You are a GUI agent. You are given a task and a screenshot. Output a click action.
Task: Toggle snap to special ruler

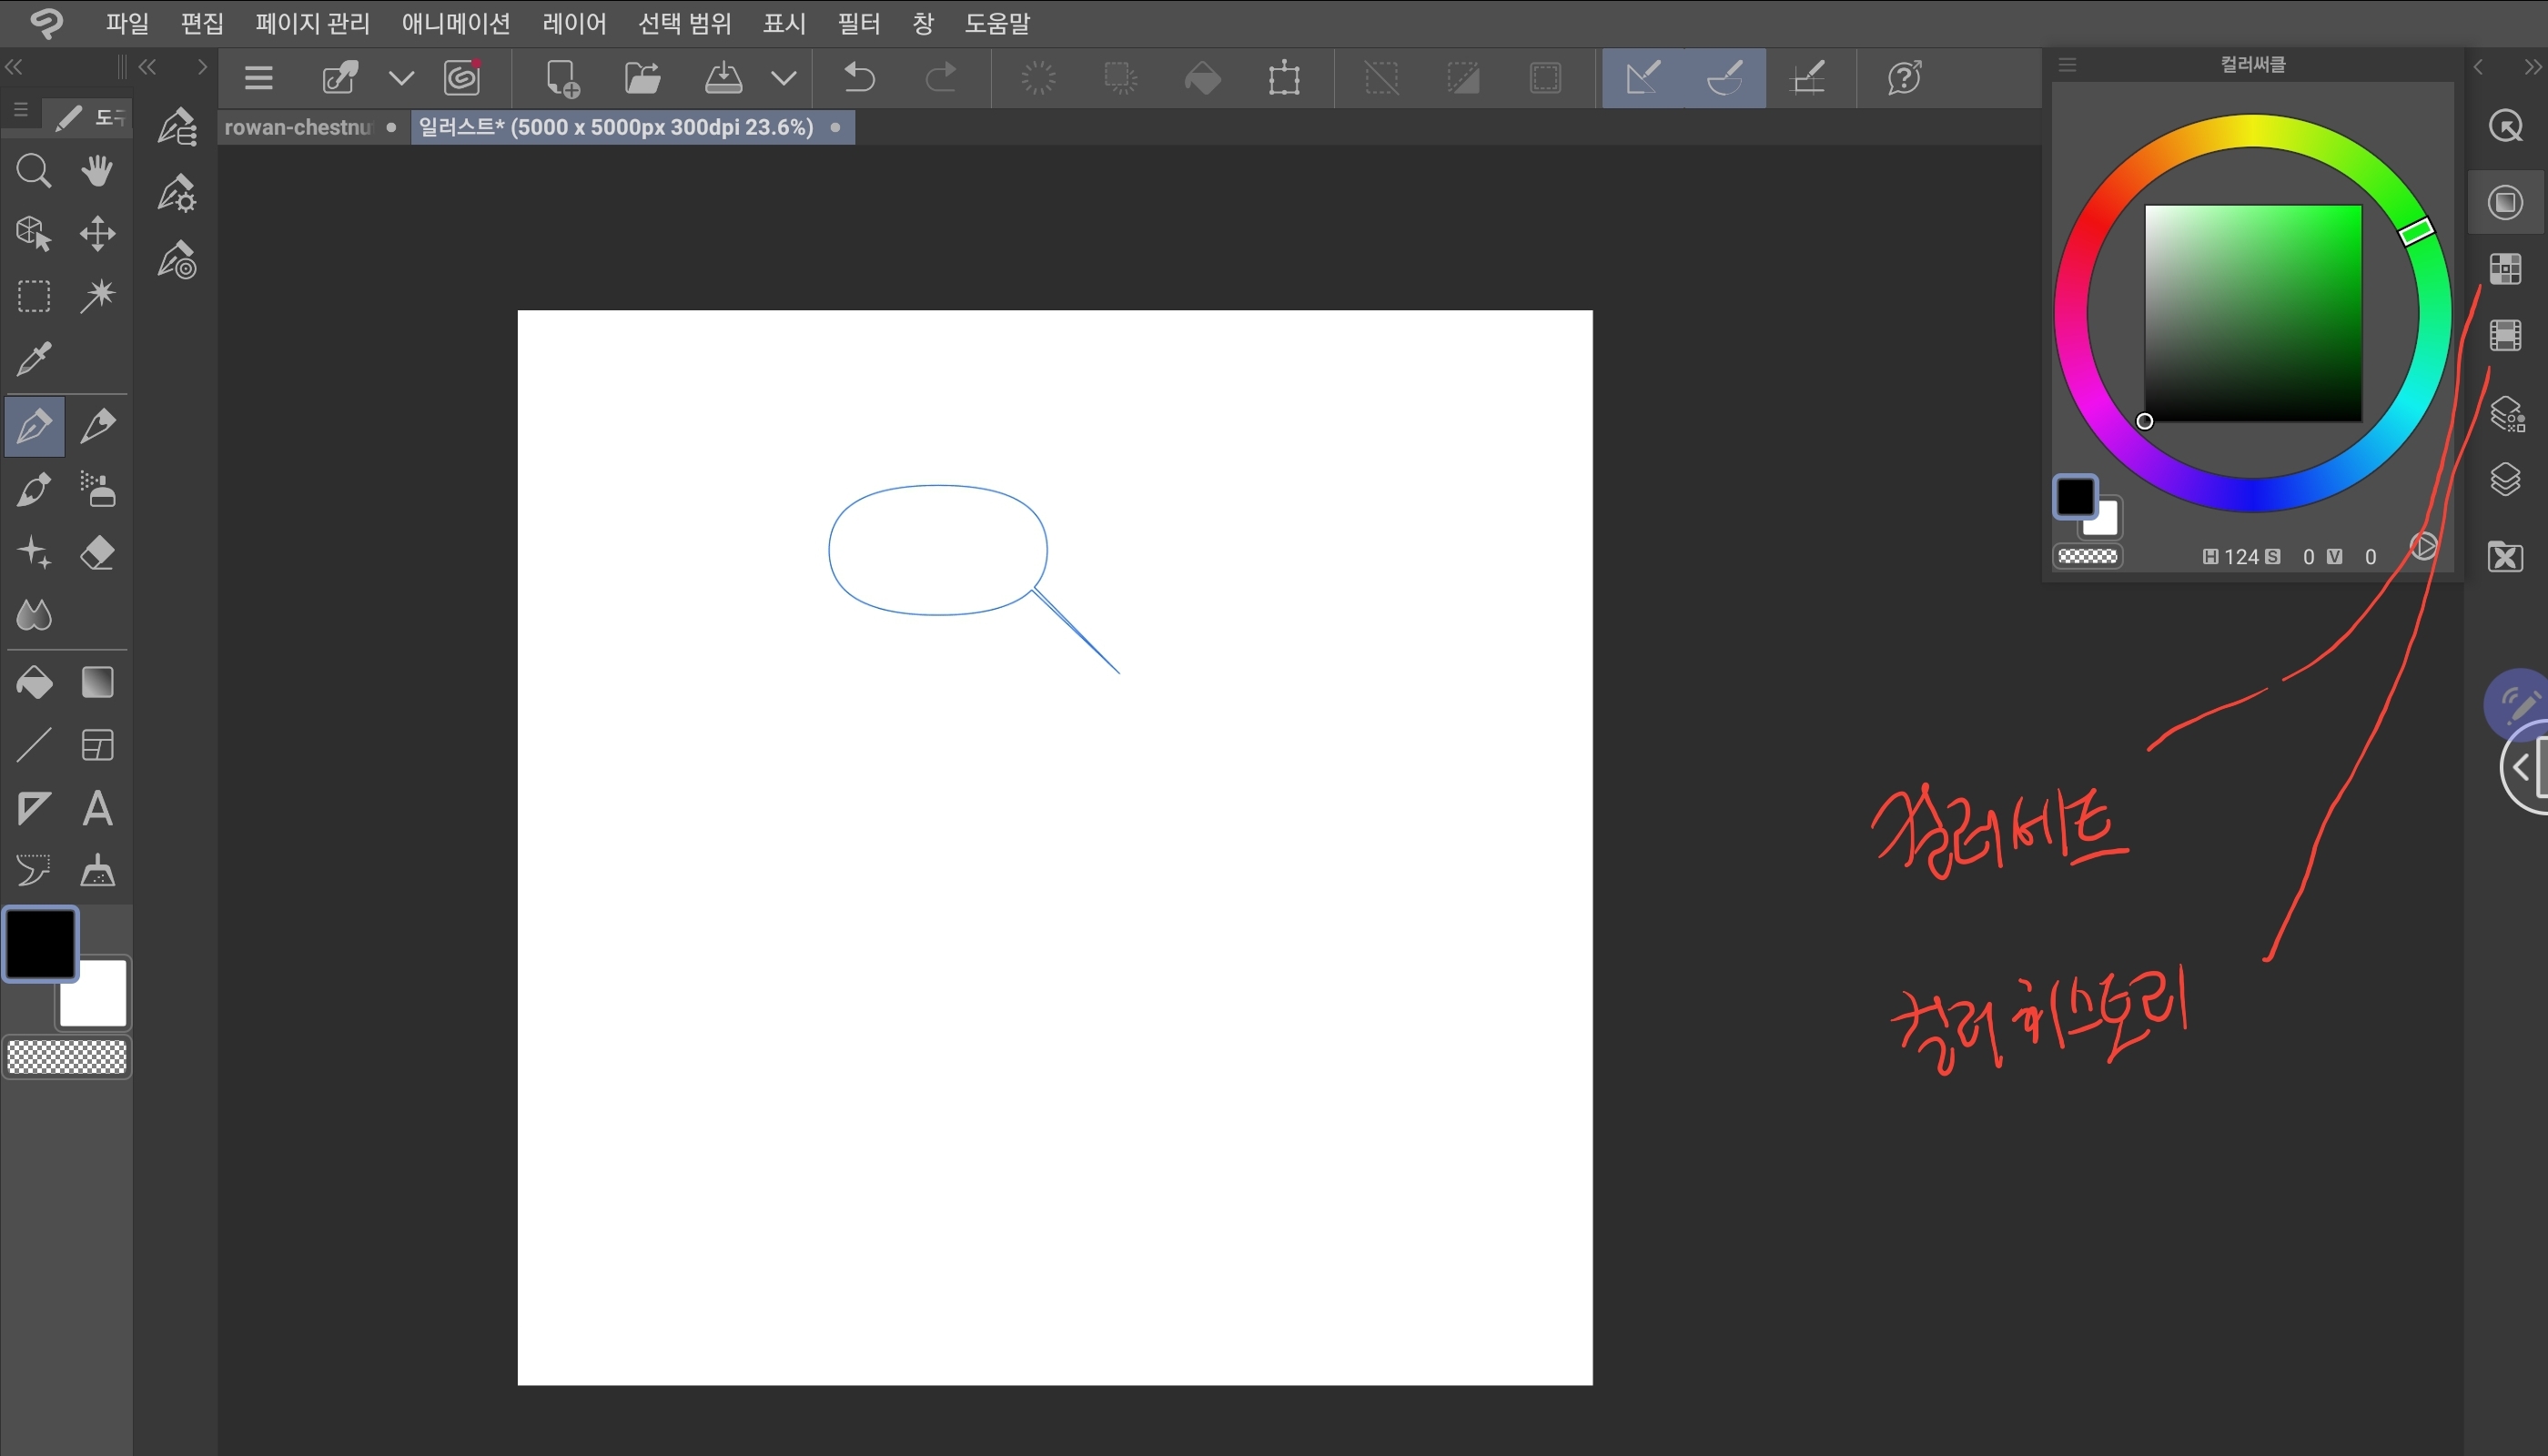coord(1725,77)
